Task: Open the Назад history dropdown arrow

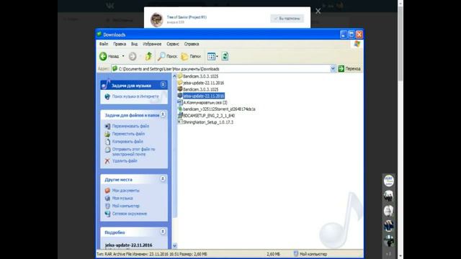Action: 123,56
